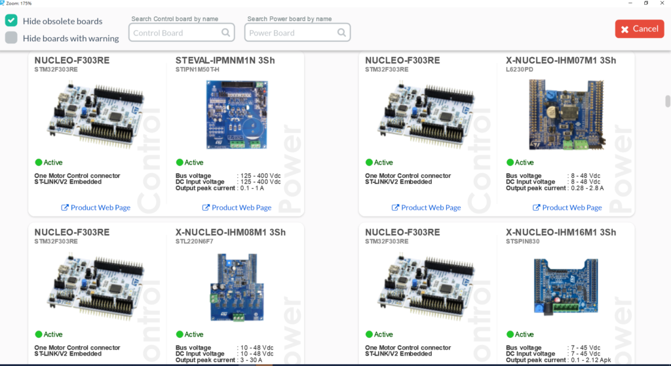Image resolution: width=671 pixels, height=366 pixels.
Task: Enable Hide boards with warning checkbox
Action: click(x=11, y=37)
